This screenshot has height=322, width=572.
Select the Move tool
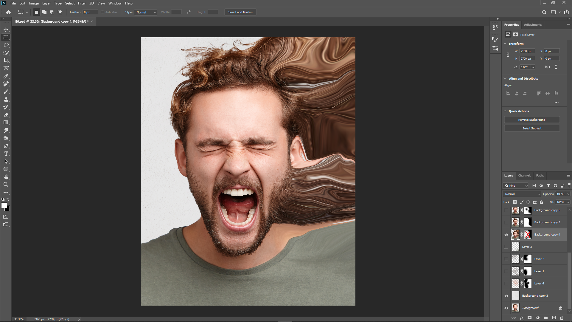6,30
